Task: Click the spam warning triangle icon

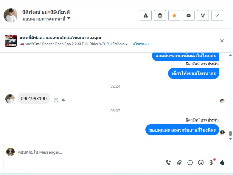Action: click(146, 15)
